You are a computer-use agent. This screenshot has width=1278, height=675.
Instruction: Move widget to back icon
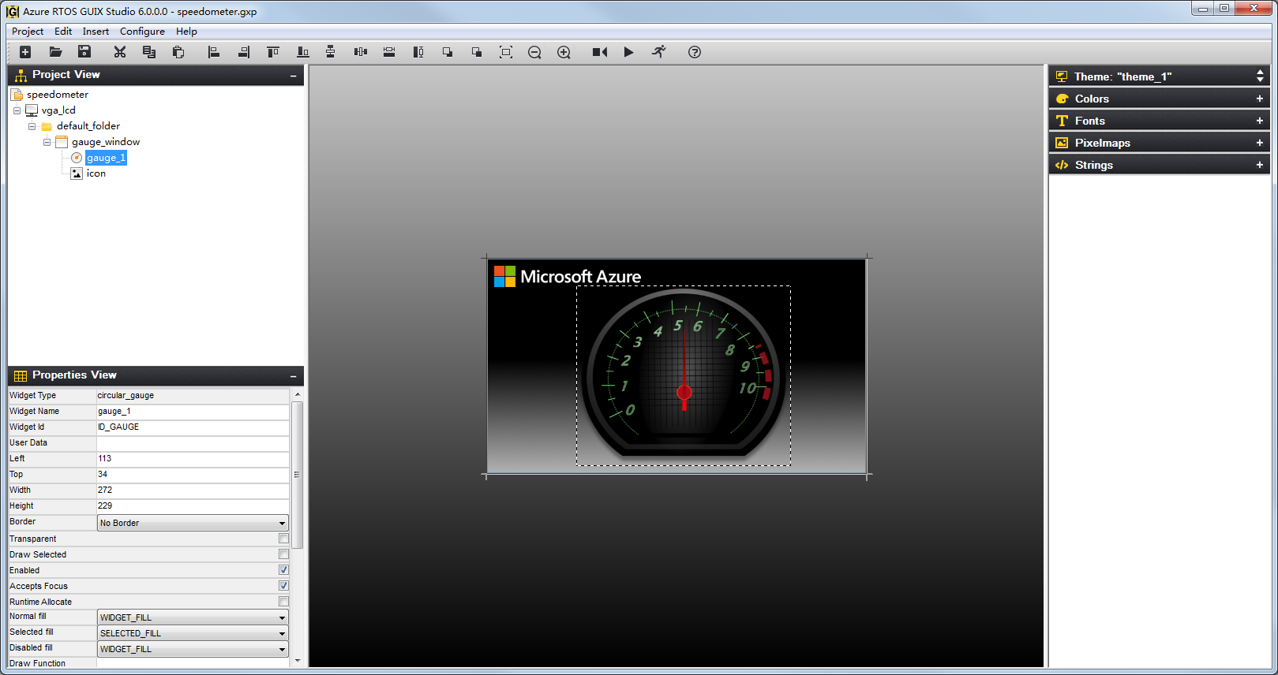coord(477,52)
